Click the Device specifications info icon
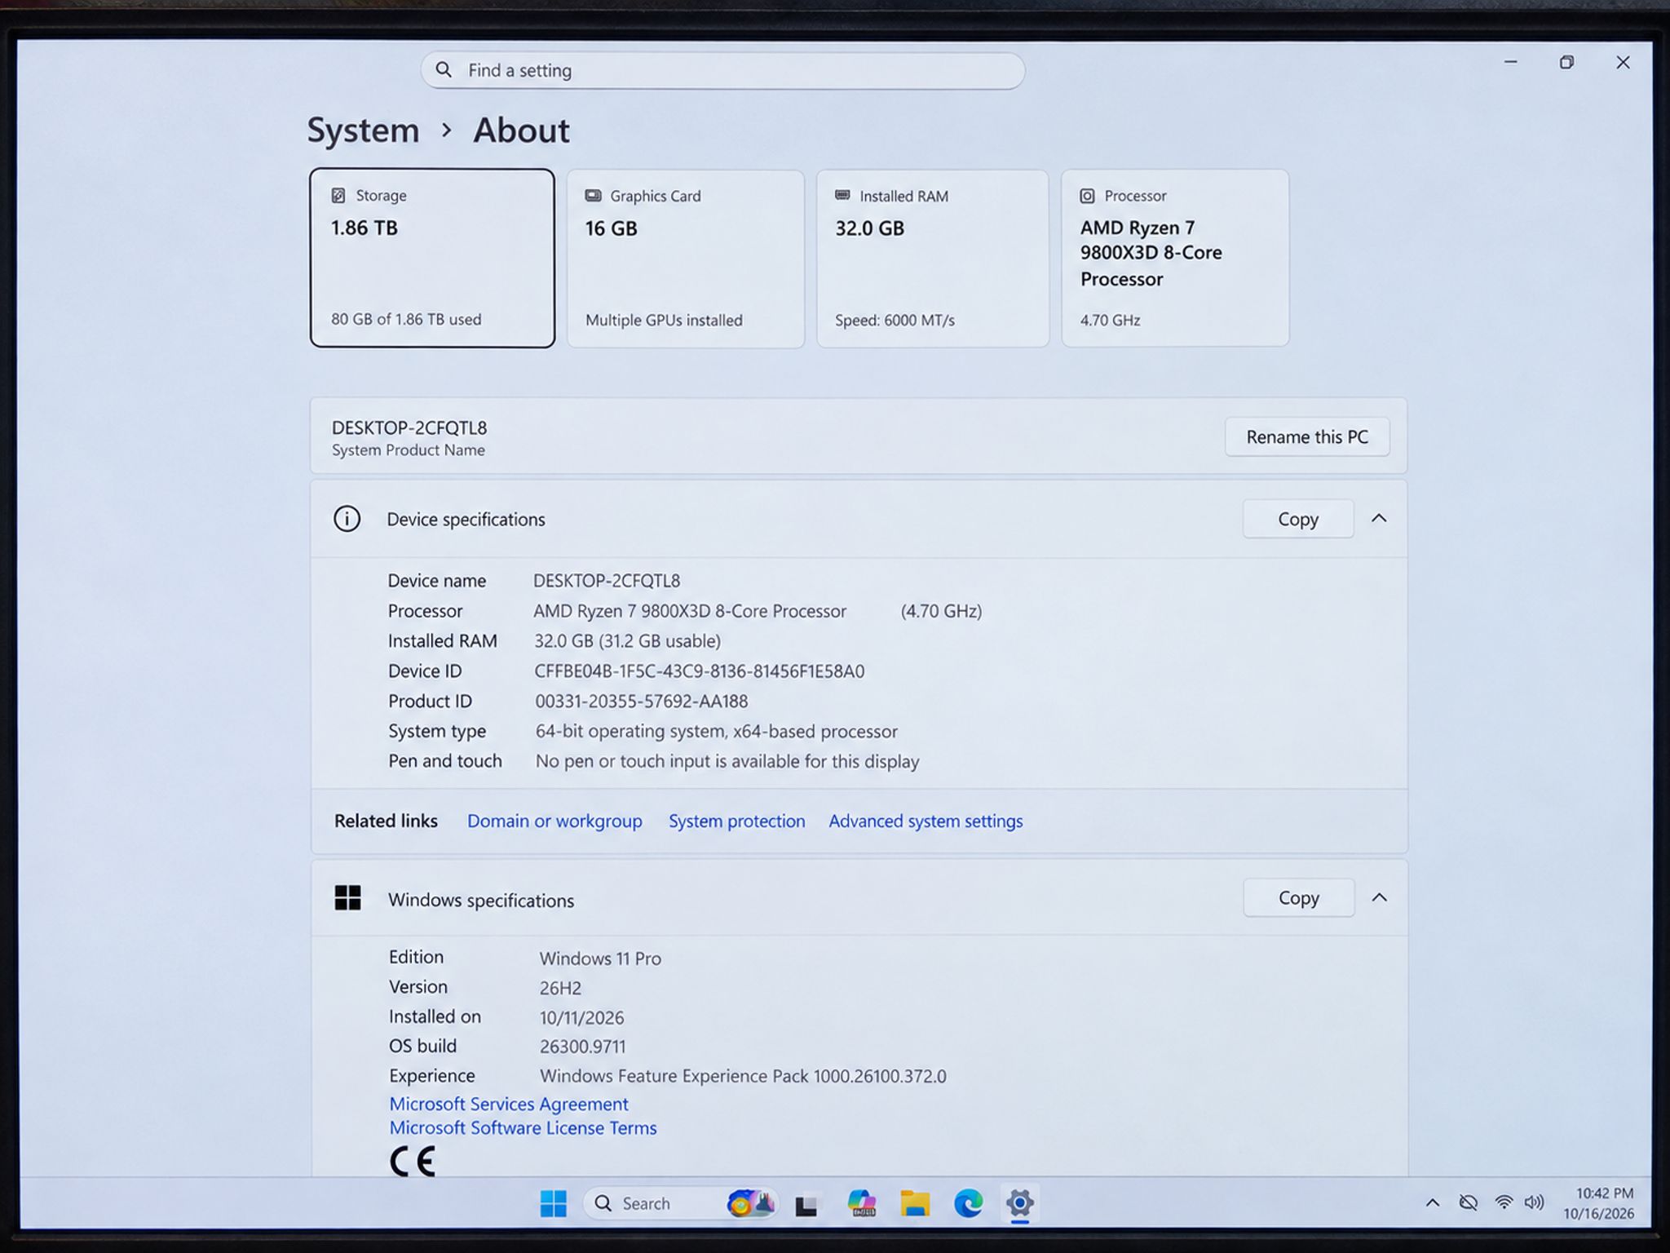 (x=347, y=519)
